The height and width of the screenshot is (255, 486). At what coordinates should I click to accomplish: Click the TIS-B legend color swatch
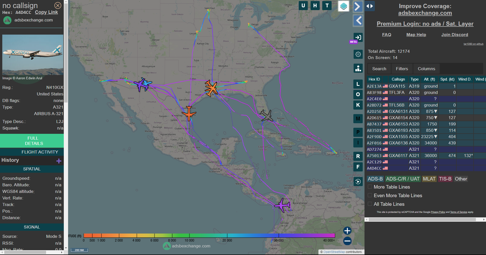[445, 179]
